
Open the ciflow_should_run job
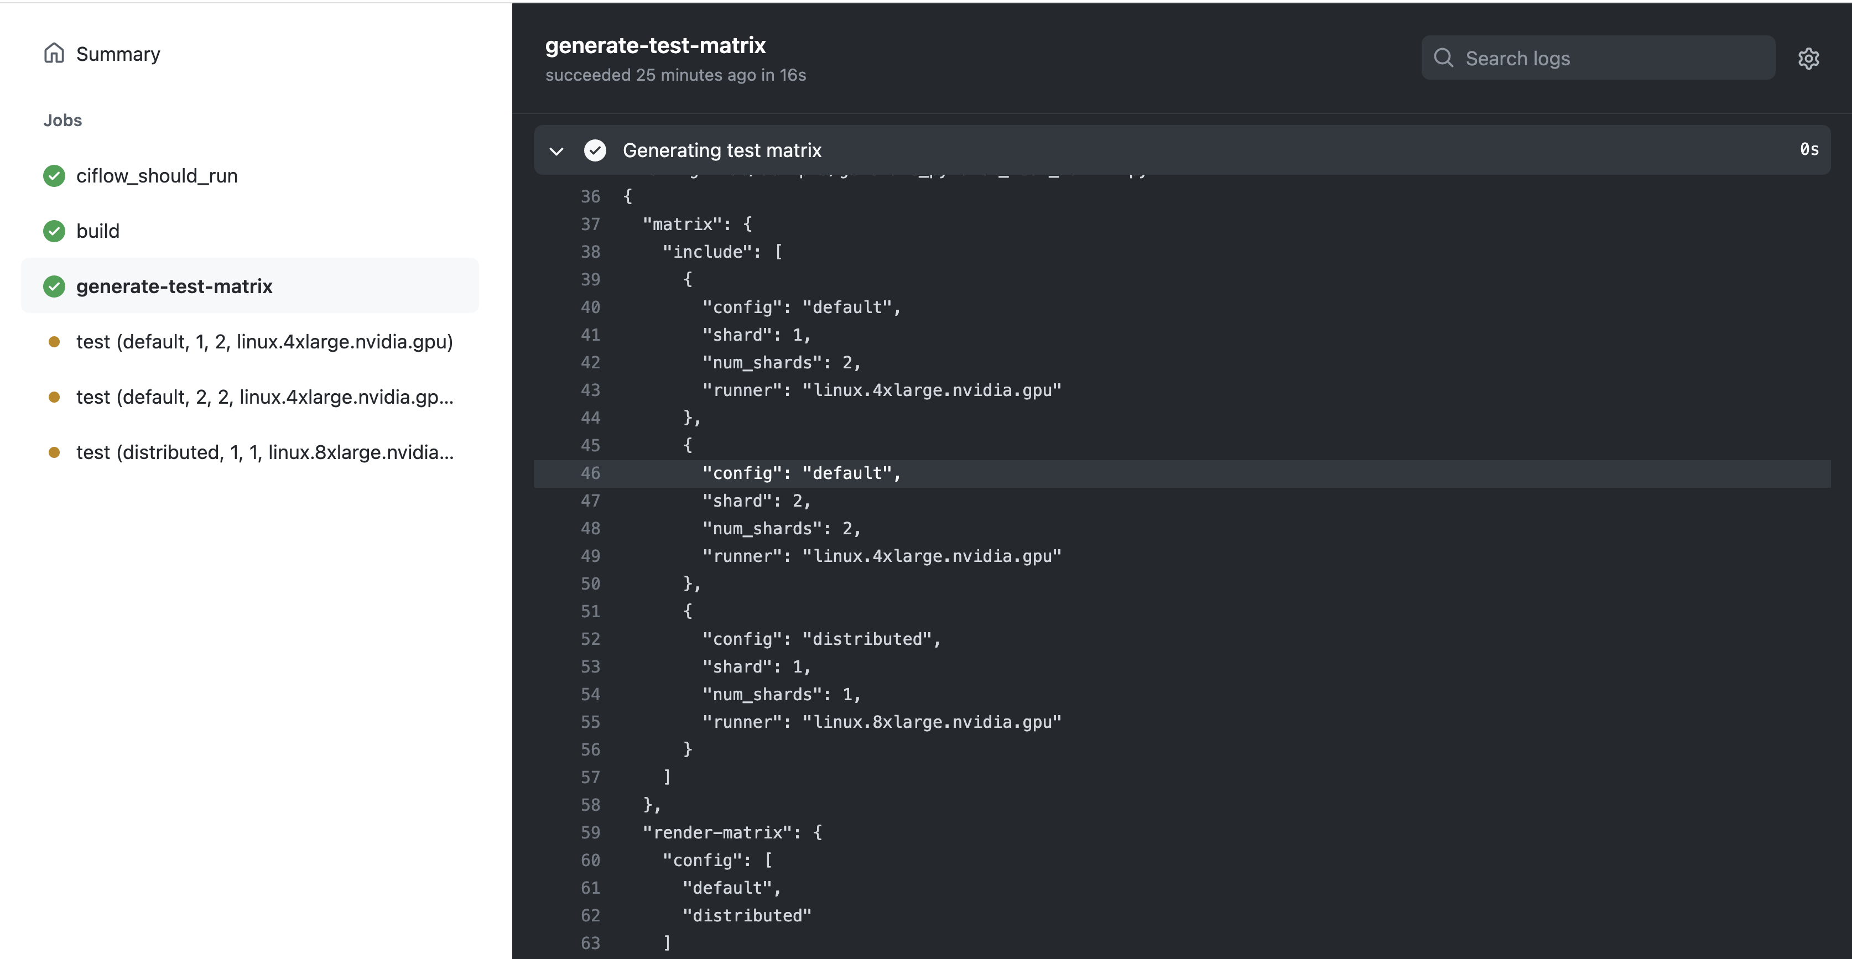[x=157, y=176]
